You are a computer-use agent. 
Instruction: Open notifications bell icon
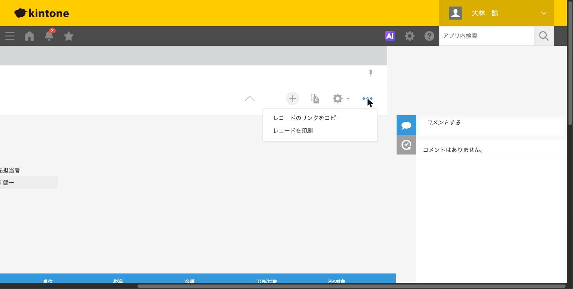49,36
